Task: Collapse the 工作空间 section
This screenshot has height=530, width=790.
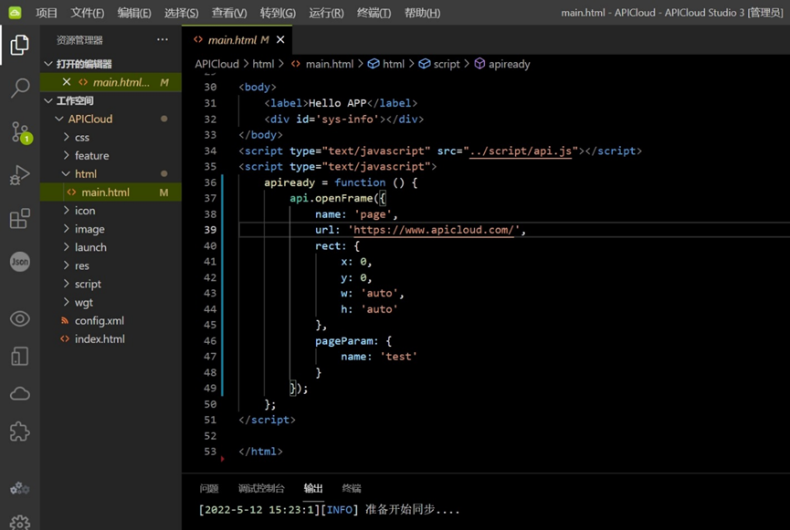Action: click(x=48, y=100)
